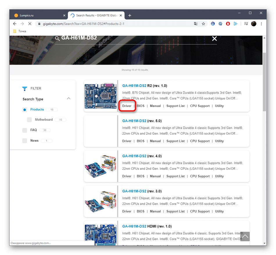276x255 pixels.
Task: Open Google Translate icon in address bar
Action: click(196, 24)
